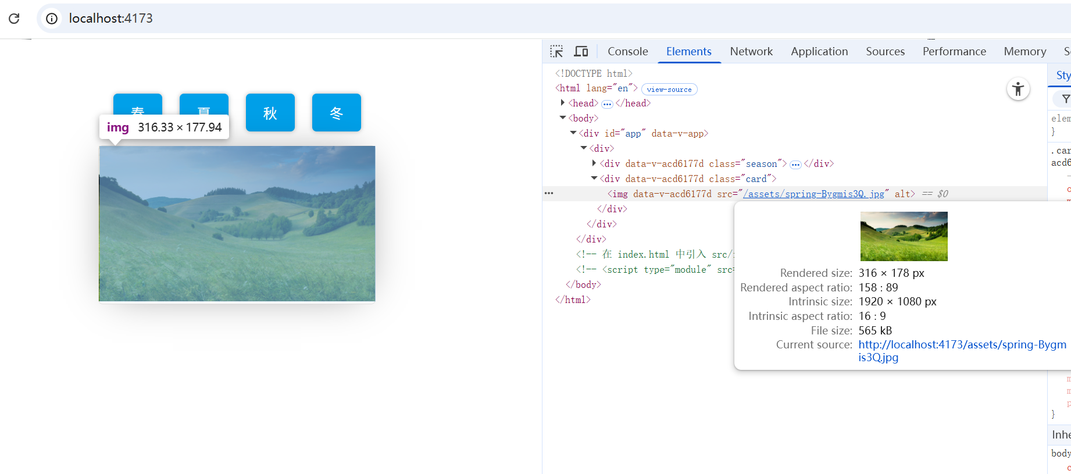This screenshot has width=1071, height=474.
Task: Select the closing </body> tag row
Action: coord(583,284)
